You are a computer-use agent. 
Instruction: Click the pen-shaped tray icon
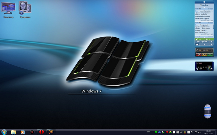click(x=181, y=132)
